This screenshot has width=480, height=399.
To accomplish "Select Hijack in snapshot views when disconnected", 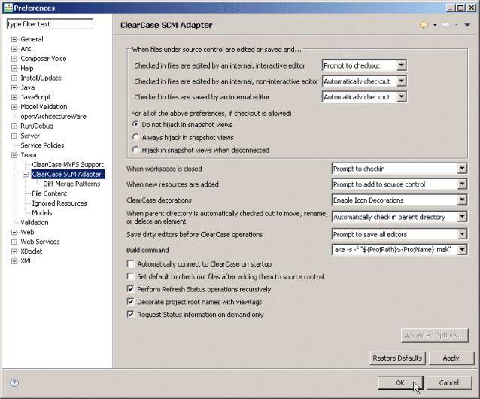I will [x=135, y=149].
